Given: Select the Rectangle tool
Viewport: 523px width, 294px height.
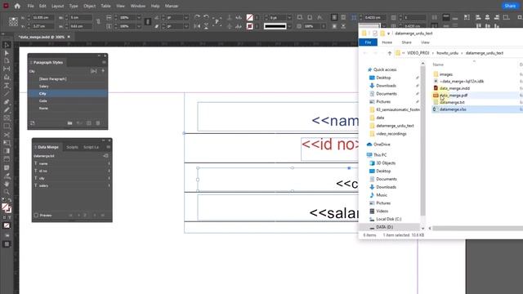Looking at the screenshot, I should click(x=7, y=127).
